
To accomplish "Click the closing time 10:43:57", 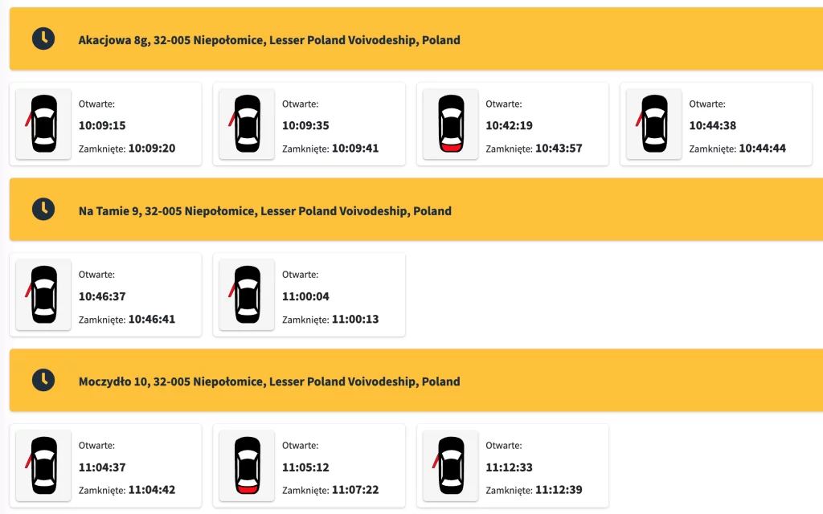I will point(559,149).
